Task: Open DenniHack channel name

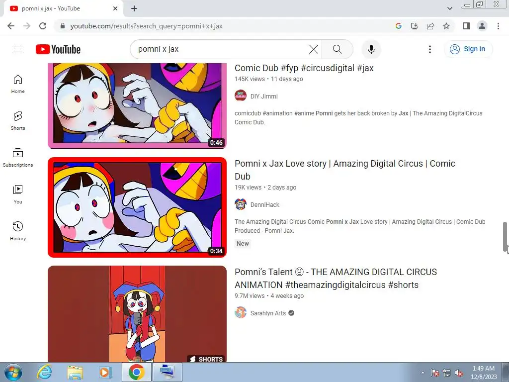Action: pos(265,204)
